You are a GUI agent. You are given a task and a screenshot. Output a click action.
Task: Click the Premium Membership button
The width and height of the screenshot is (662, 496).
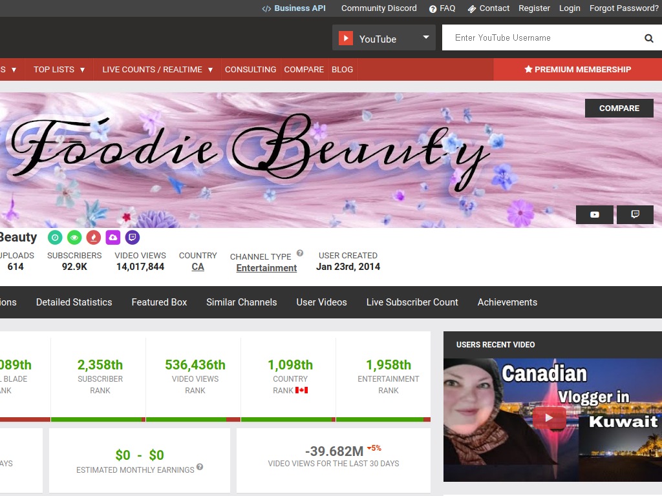[x=577, y=70]
